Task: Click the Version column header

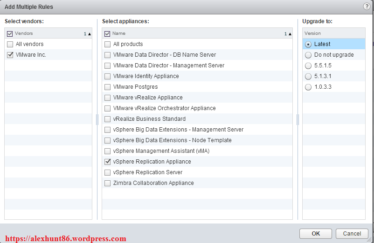Action: click(x=334, y=33)
